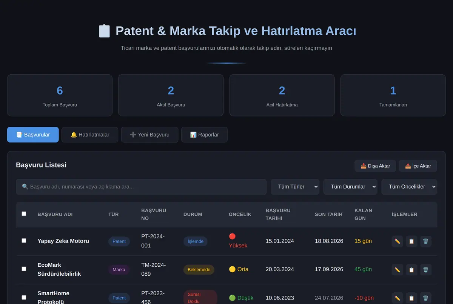Click the BAŞVURU NO column header
Image resolution: width=453 pixels, height=304 pixels.
(x=154, y=214)
